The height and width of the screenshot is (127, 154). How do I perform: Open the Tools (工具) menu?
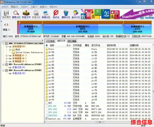click(34, 7)
